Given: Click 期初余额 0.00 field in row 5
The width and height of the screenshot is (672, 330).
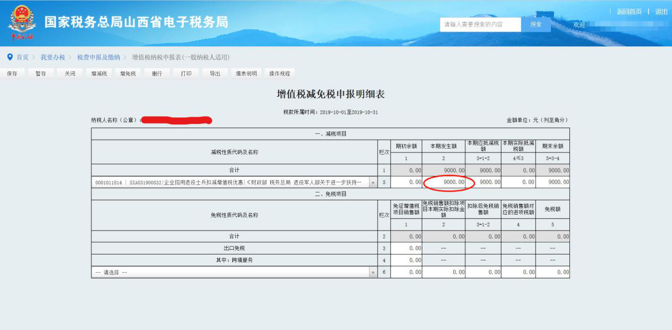Looking at the screenshot, I should click(x=406, y=182).
